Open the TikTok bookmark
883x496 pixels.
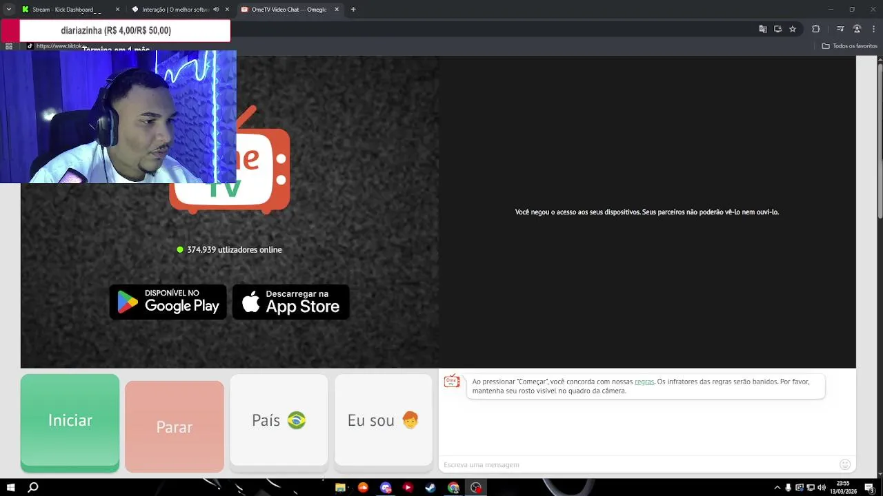57,46
